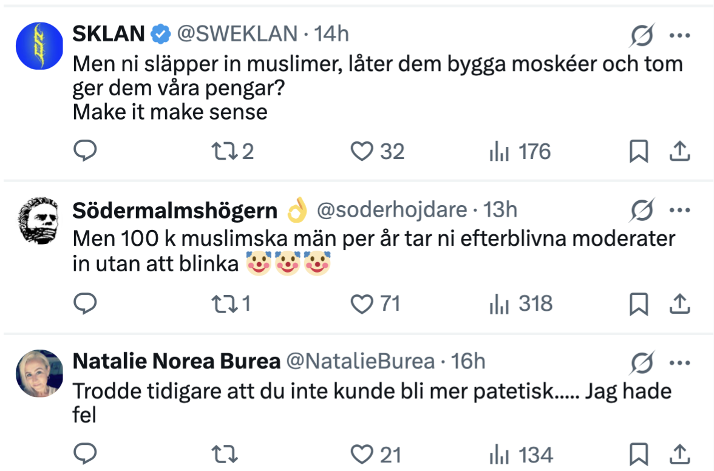Open more options on Natalie Burea's tweet
The width and height of the screenshot is (714, 471).
(679, 362)
